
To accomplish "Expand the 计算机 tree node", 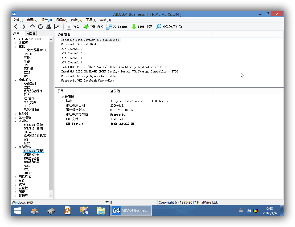I will (16, 43).
